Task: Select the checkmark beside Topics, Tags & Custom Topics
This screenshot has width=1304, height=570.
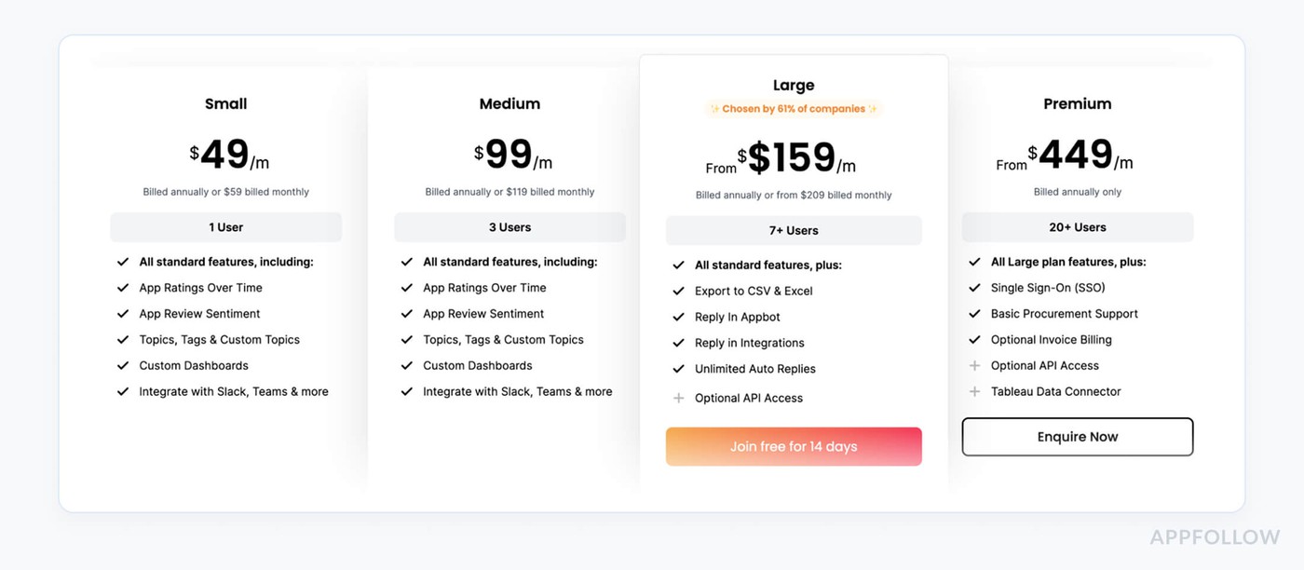Action: pos(122,339)
